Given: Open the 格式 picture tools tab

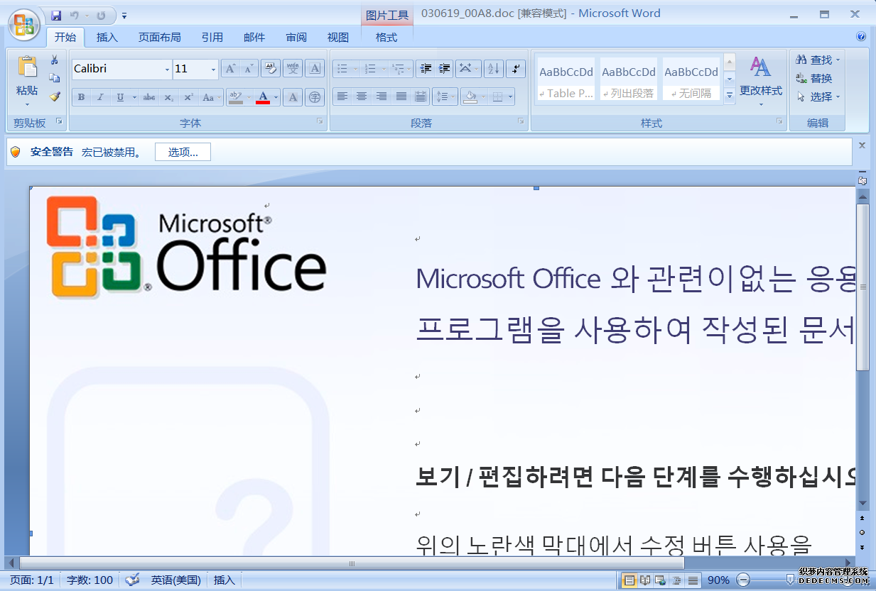Looking at the screenshot, I should (386, 37).
